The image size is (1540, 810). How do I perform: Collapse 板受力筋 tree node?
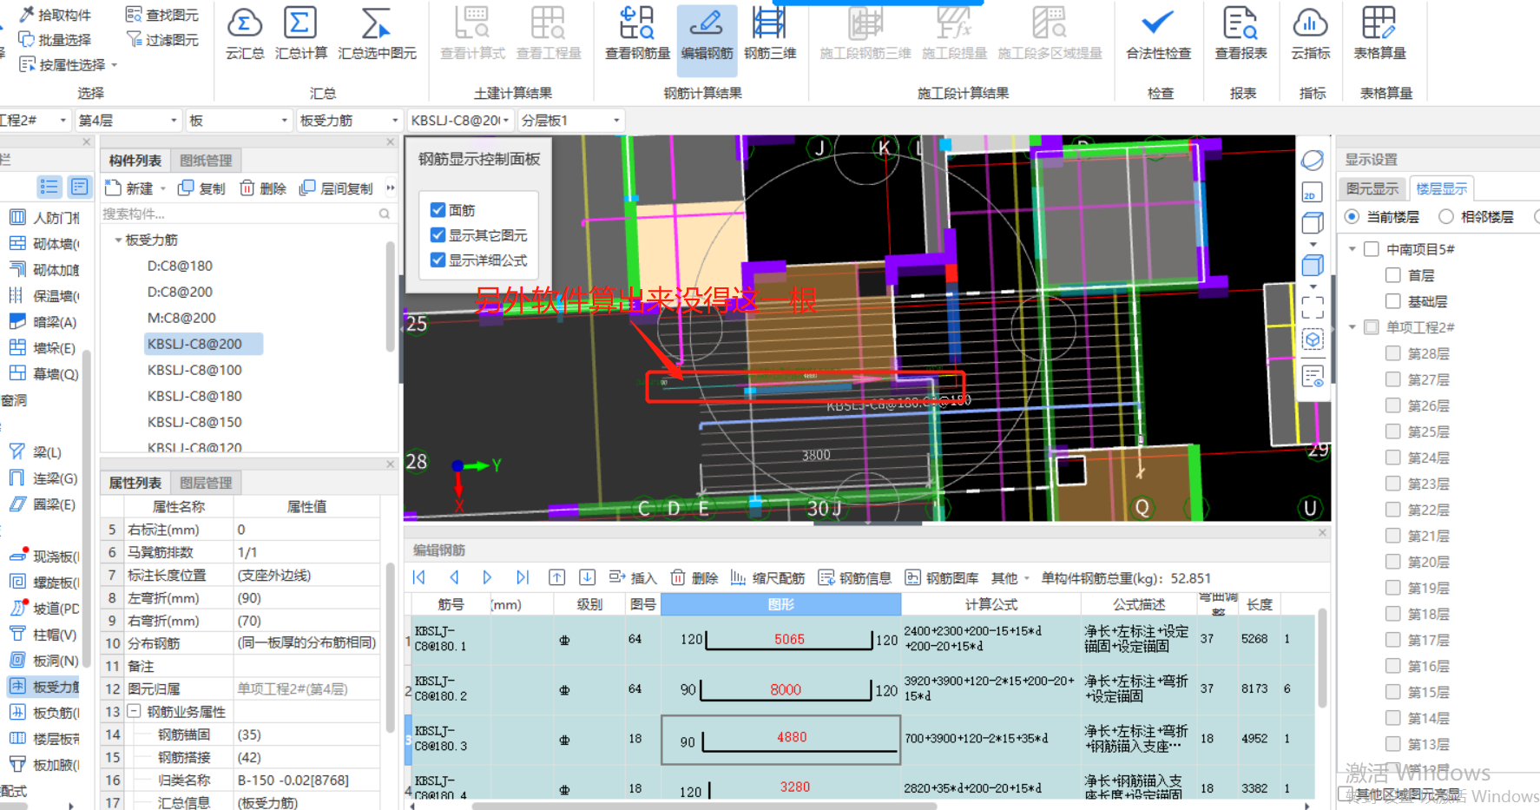[x=118, y=240]
